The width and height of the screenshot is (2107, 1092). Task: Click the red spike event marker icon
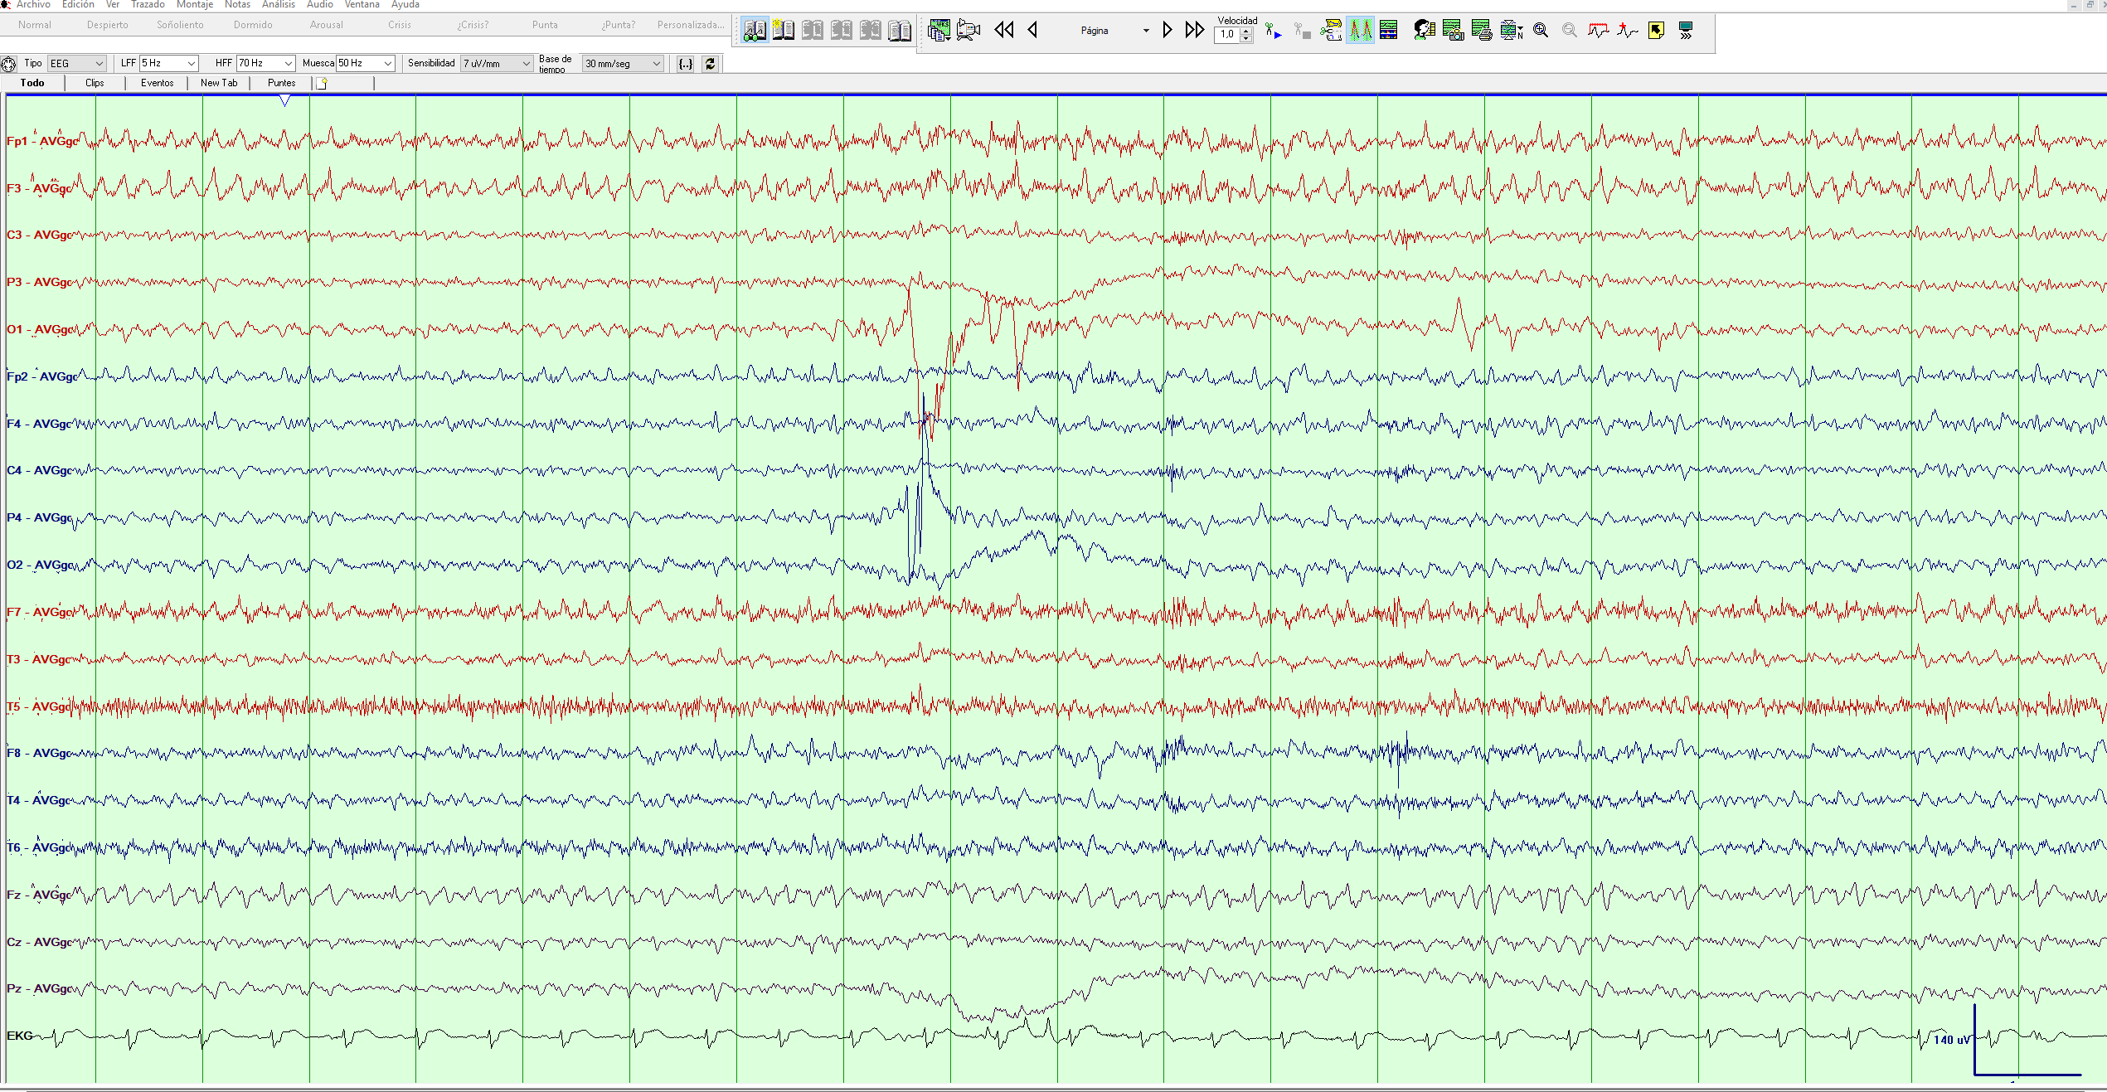click(1627, 31)
